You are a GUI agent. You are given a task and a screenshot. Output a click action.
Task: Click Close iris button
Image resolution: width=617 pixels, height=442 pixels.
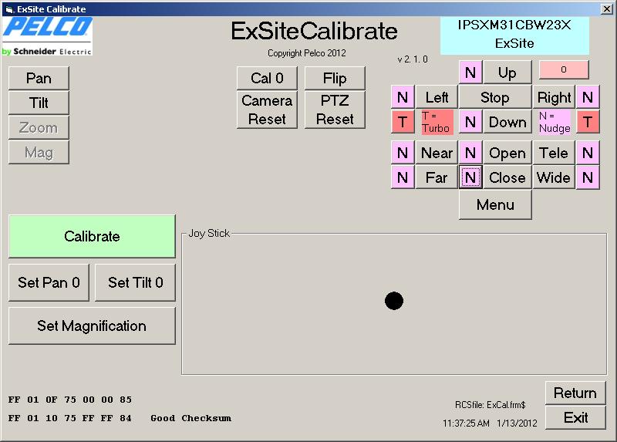pos(507,177)
